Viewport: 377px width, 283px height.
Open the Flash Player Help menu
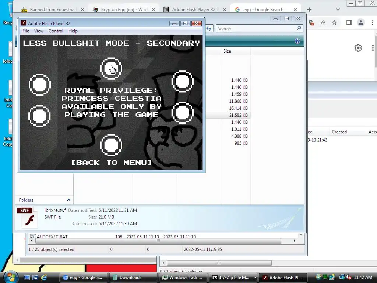point(73,31)
